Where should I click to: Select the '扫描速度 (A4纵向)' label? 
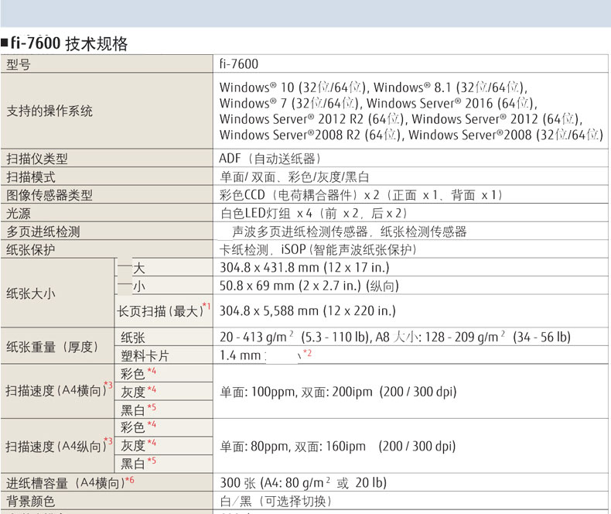(56, 446)
